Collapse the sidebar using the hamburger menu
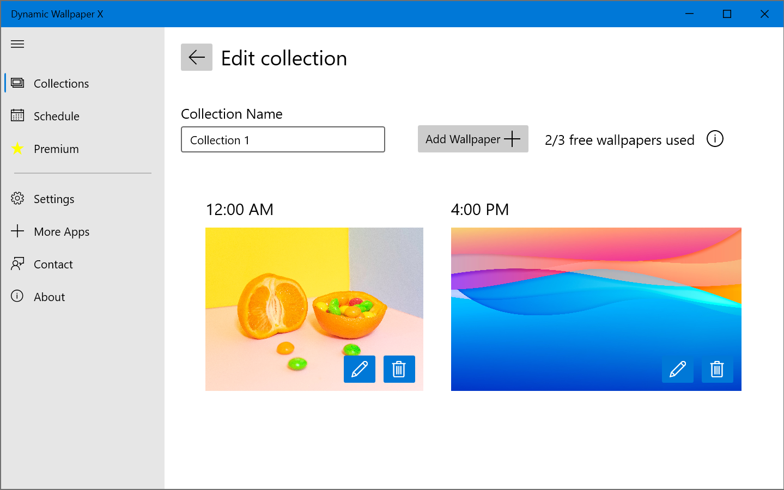 coord(17,44)
